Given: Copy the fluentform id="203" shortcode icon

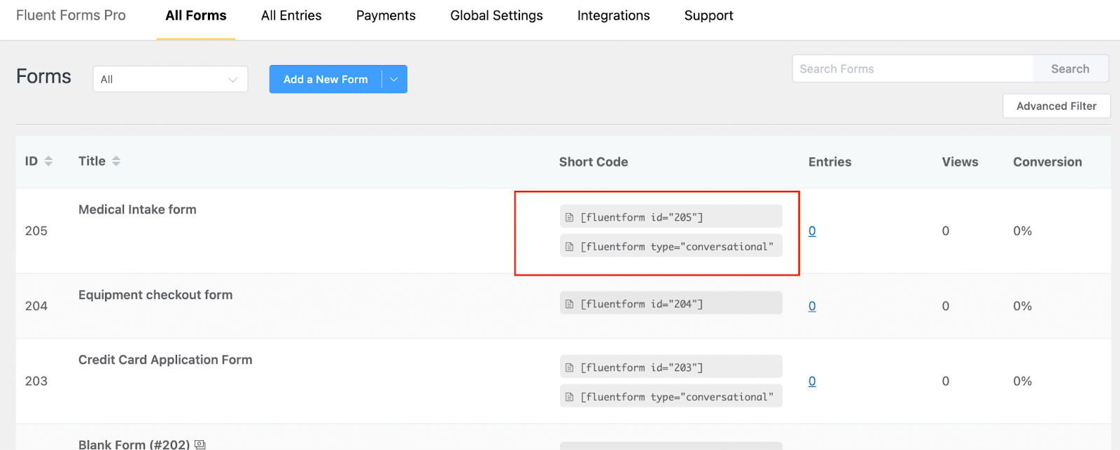Looking at the screenshot, I should [x=569, y=368].
